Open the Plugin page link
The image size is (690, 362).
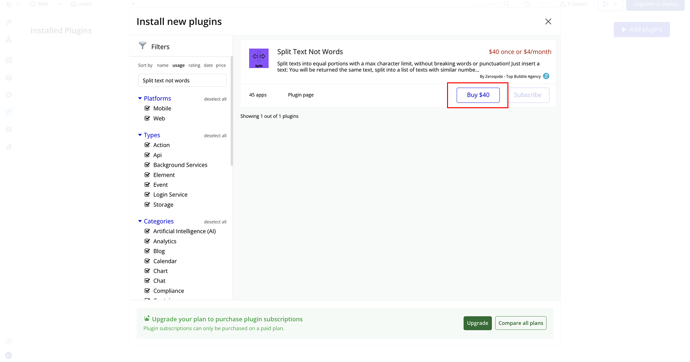click(x=300, y=95)
